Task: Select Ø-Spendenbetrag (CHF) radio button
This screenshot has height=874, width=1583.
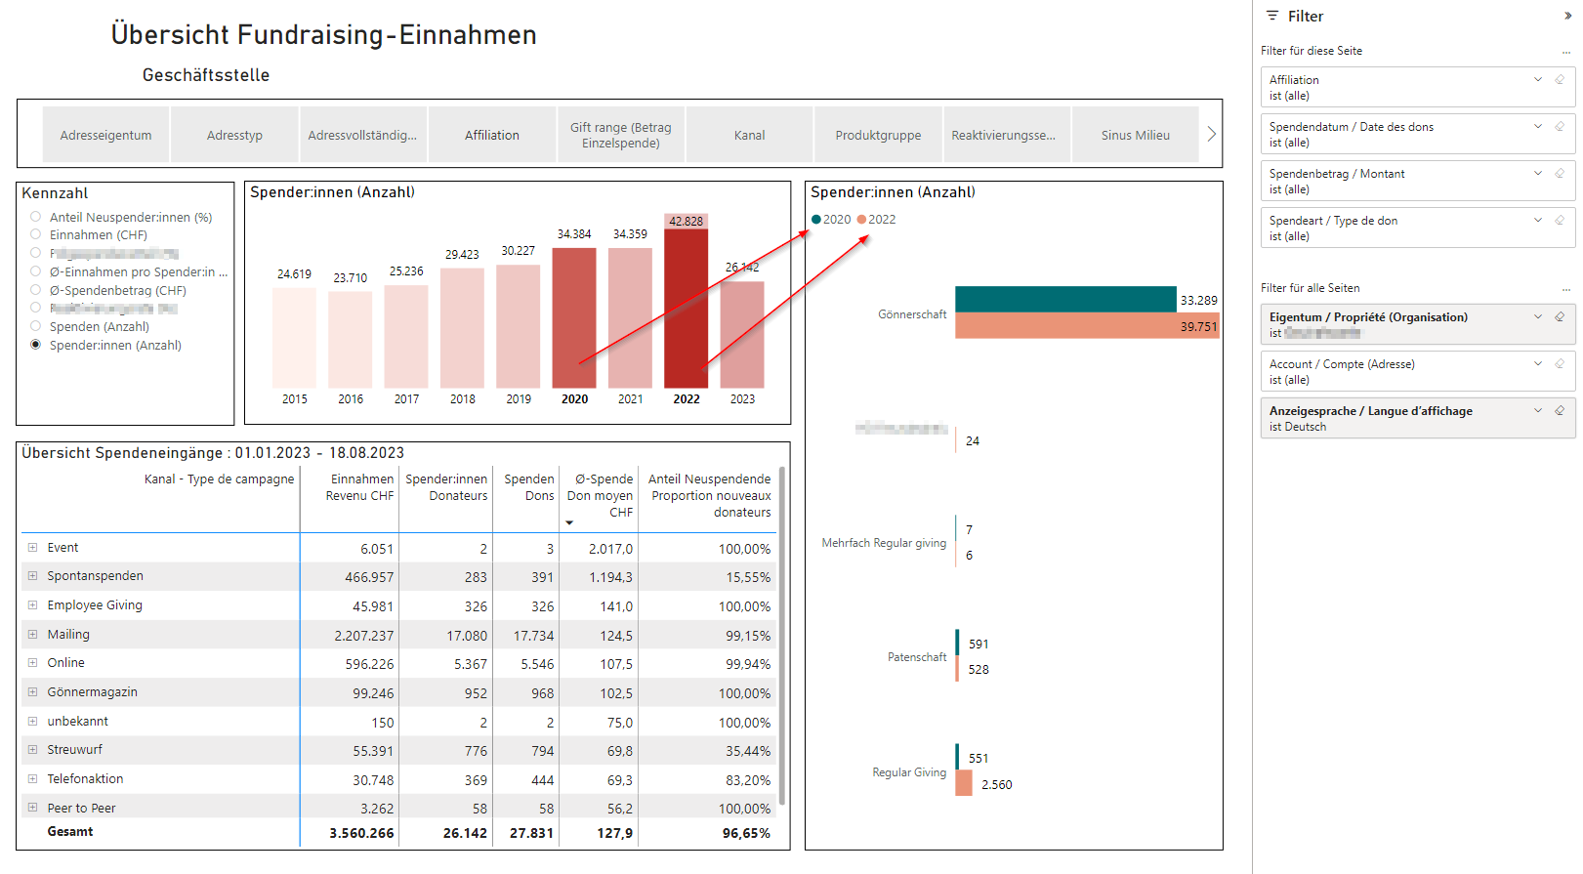Action: [x=36, y=290]
